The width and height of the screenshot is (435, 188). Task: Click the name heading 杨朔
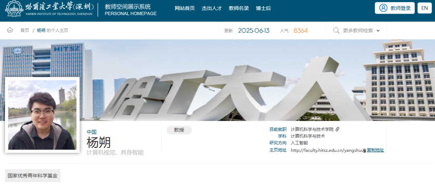(99, 142)
